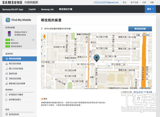Click the Find My Mobile logo icon
Screen dimensions: 160x117
(8, 20)
